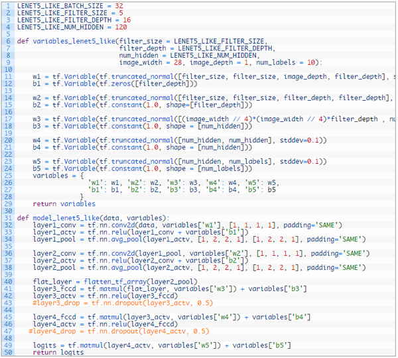
Task: Click variable b2 on line 15
Action: pos(36,105)
